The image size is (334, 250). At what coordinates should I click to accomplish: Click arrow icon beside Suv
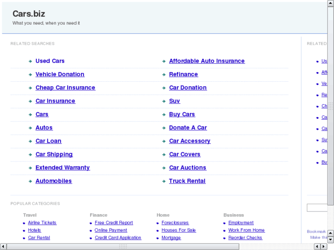(164, 101)
